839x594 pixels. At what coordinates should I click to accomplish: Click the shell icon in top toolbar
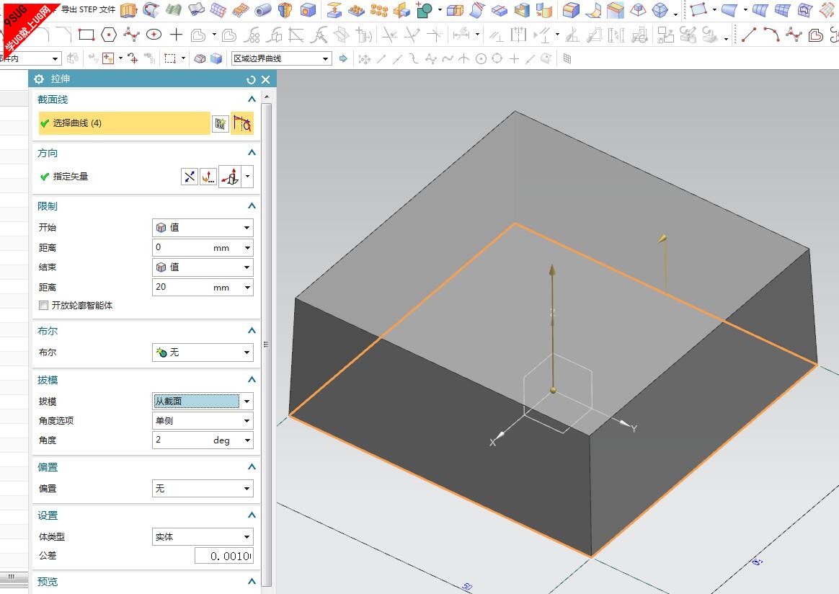[x=522, y=9]
